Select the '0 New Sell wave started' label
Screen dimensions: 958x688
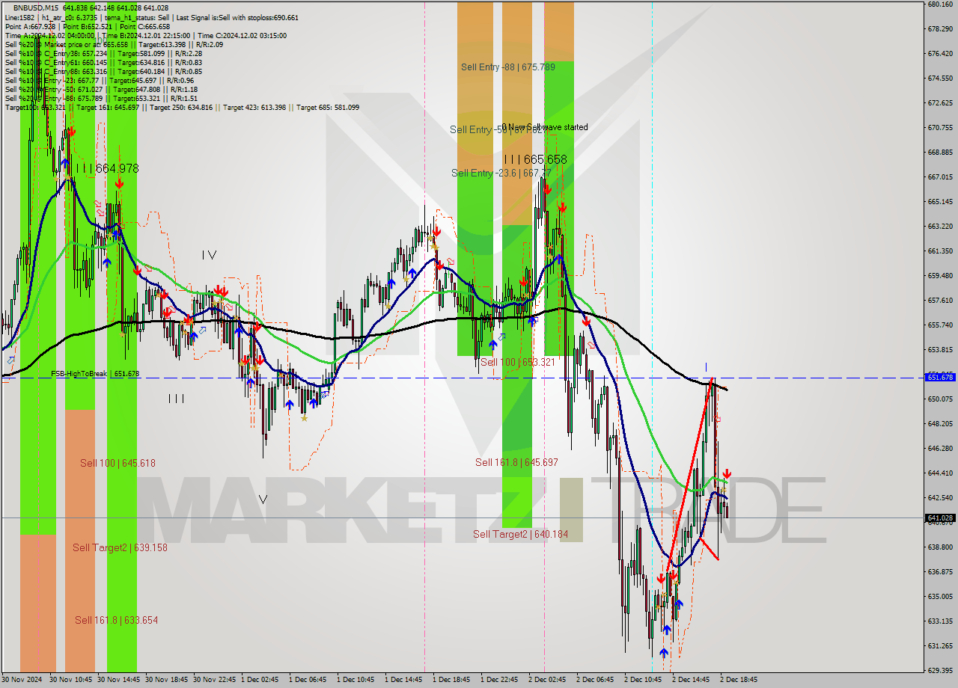[544, 127]
